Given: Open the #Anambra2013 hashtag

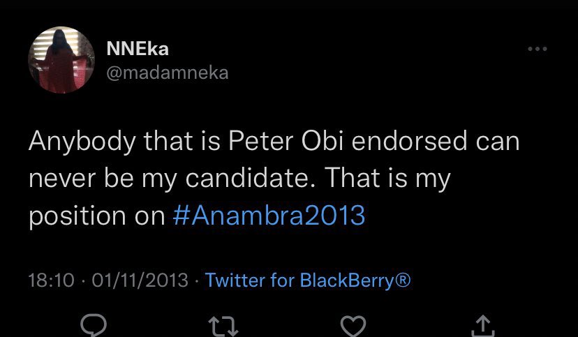Looking at the screenshot, I should (x=268, y=215).
